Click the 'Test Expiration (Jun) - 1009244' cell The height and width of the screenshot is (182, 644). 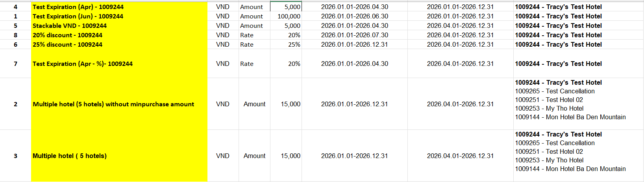(78, 16)
